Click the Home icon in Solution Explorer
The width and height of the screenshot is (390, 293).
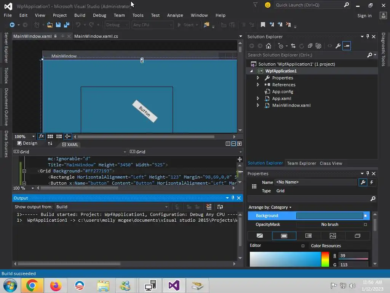tap(269, 46)
